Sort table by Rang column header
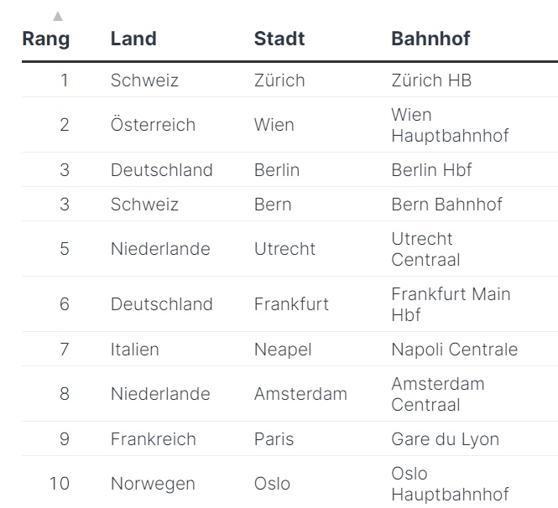 click(x=46, y=39)
